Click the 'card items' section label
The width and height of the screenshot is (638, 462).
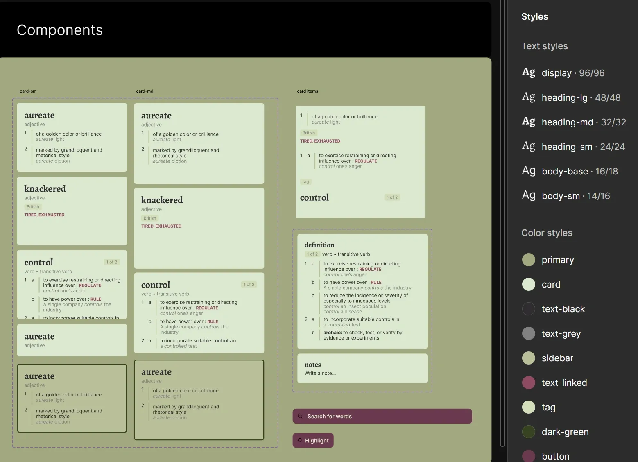[308, 91]
